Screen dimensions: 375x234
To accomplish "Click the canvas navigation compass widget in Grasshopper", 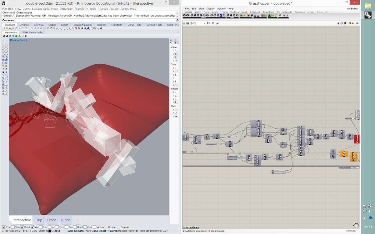I will point(356,225).
